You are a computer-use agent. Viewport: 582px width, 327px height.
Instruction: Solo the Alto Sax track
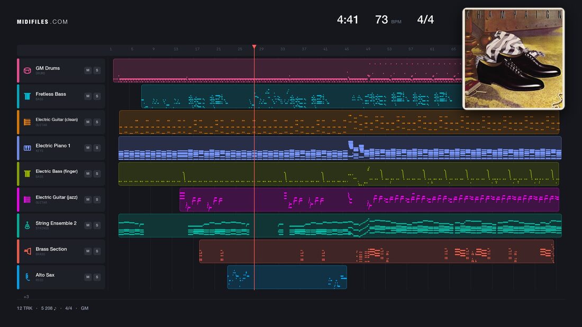pos(97,277)
